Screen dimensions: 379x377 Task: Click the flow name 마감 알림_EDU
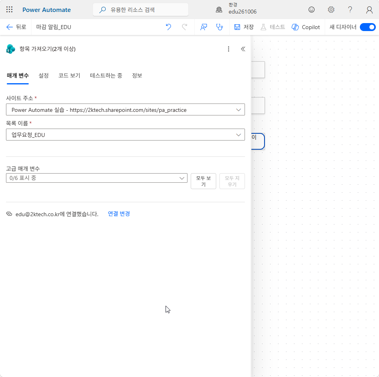tap(54, 27)
